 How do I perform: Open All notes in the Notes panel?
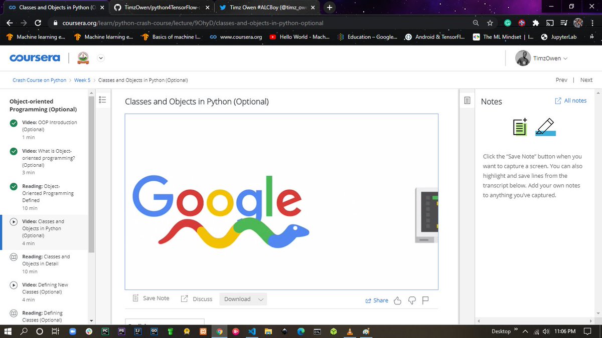pos(570,100)
